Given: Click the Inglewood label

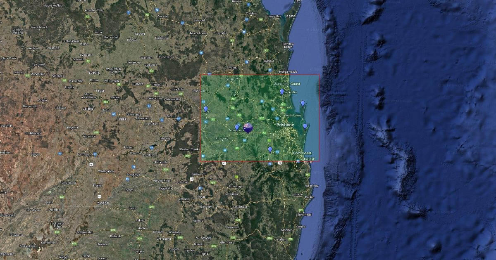Looking at the screenshot, I should [x=197, y=174].
